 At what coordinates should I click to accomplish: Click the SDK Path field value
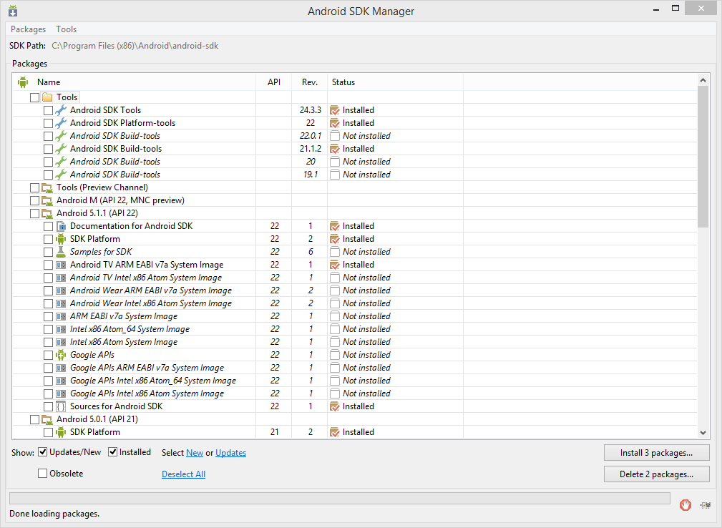pos(135,46)
